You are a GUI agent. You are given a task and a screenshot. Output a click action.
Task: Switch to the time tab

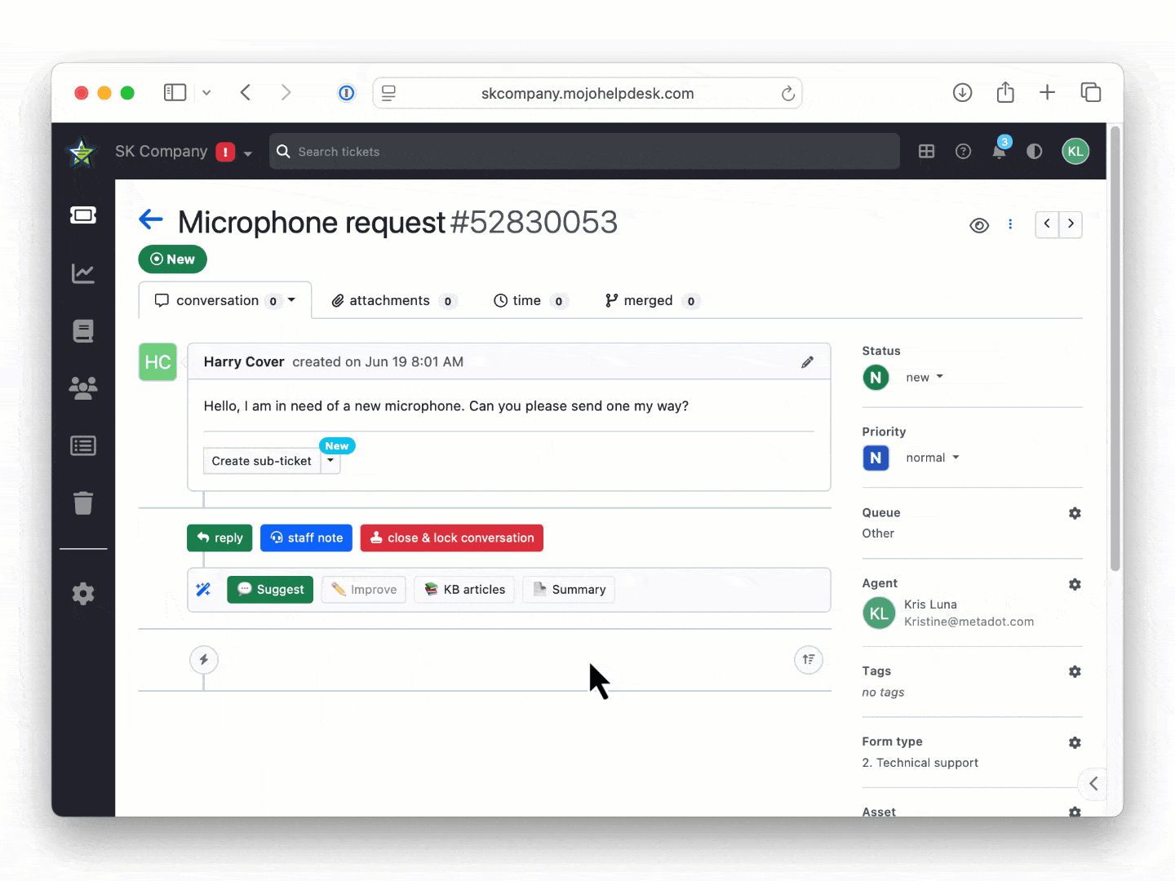[527, 300]
